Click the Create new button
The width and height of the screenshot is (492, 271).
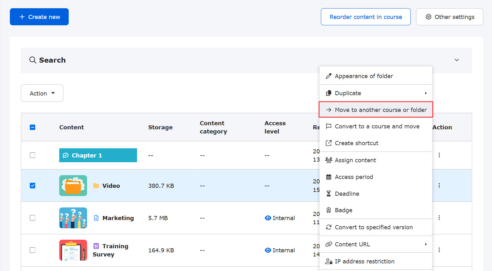click(39, 17)
